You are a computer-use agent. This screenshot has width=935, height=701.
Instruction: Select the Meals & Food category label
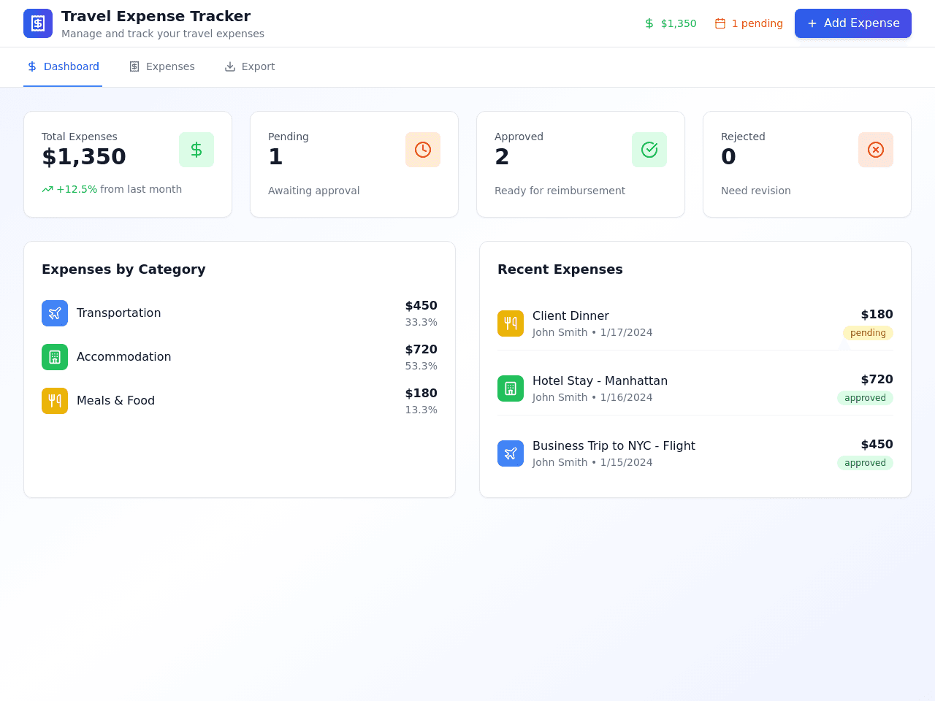pyautogui.click(x=115, y=401)
